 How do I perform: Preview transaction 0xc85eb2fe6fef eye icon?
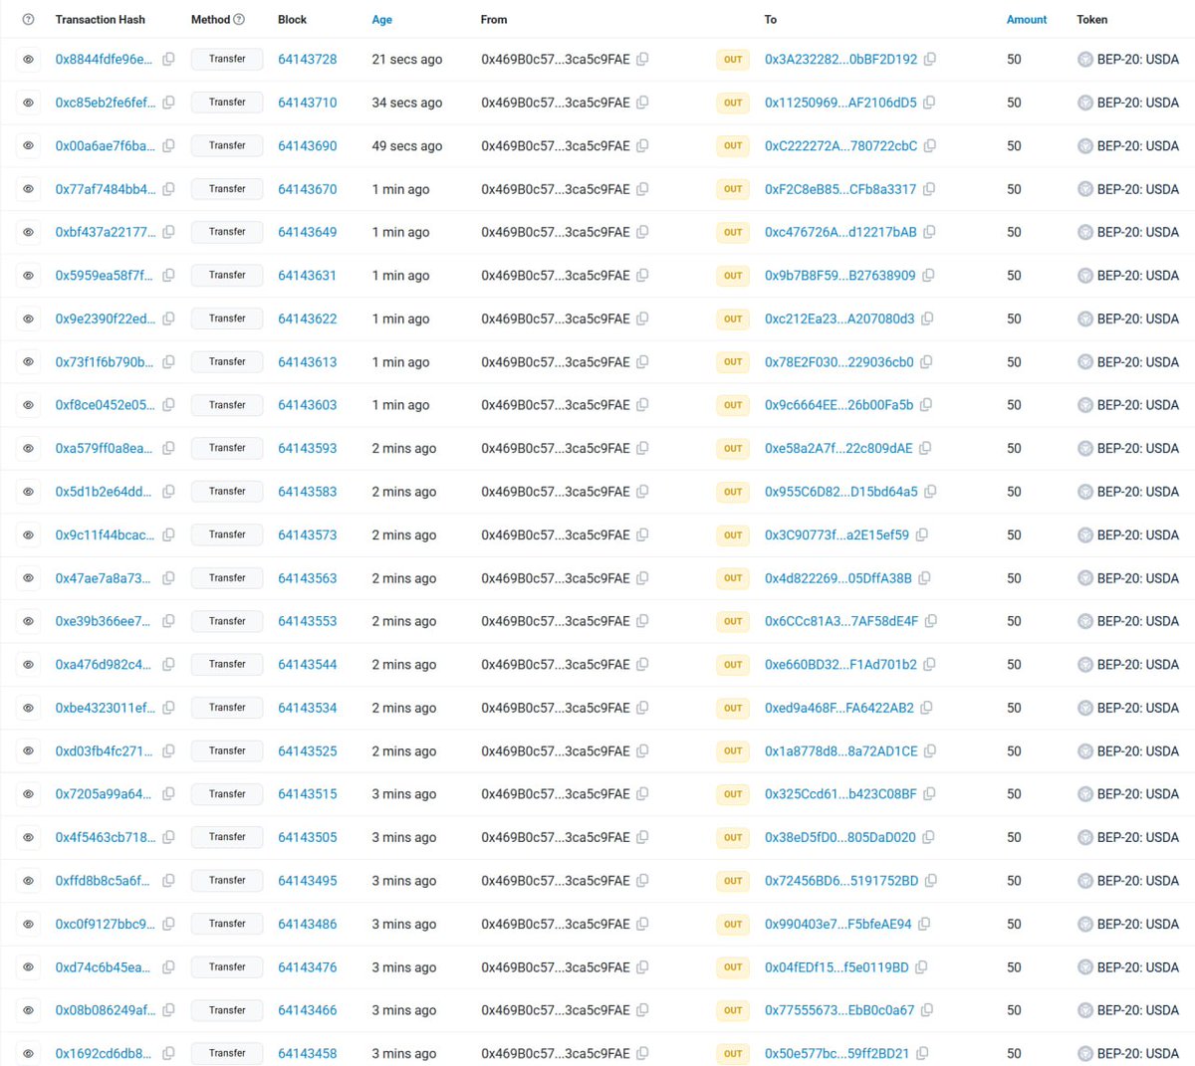click(x=29, y=103)
